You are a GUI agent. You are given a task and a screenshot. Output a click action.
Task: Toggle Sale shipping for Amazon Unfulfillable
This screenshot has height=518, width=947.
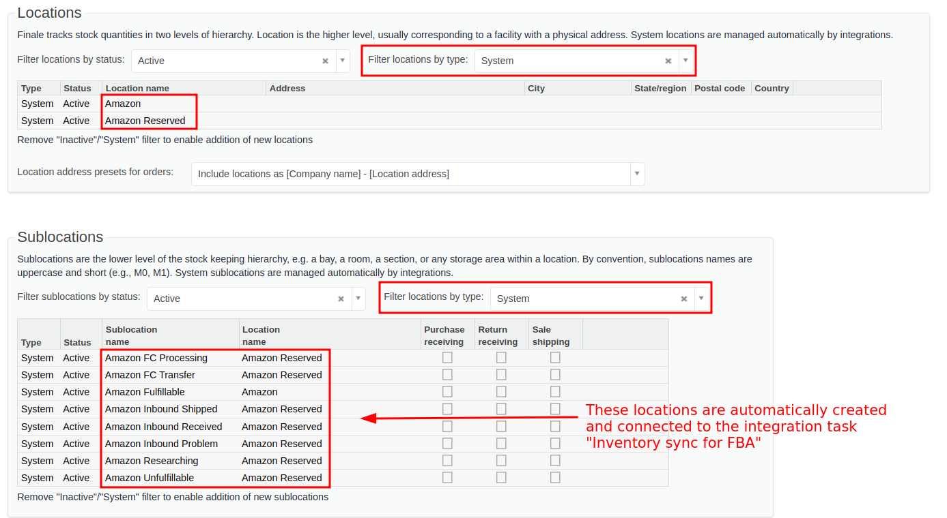pyautogui.click(x=555, y=477)
